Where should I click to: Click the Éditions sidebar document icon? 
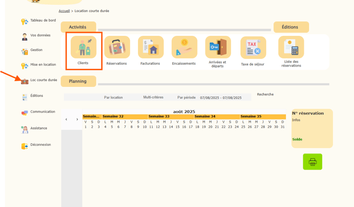pyautogui.click(x=24, y=97)
